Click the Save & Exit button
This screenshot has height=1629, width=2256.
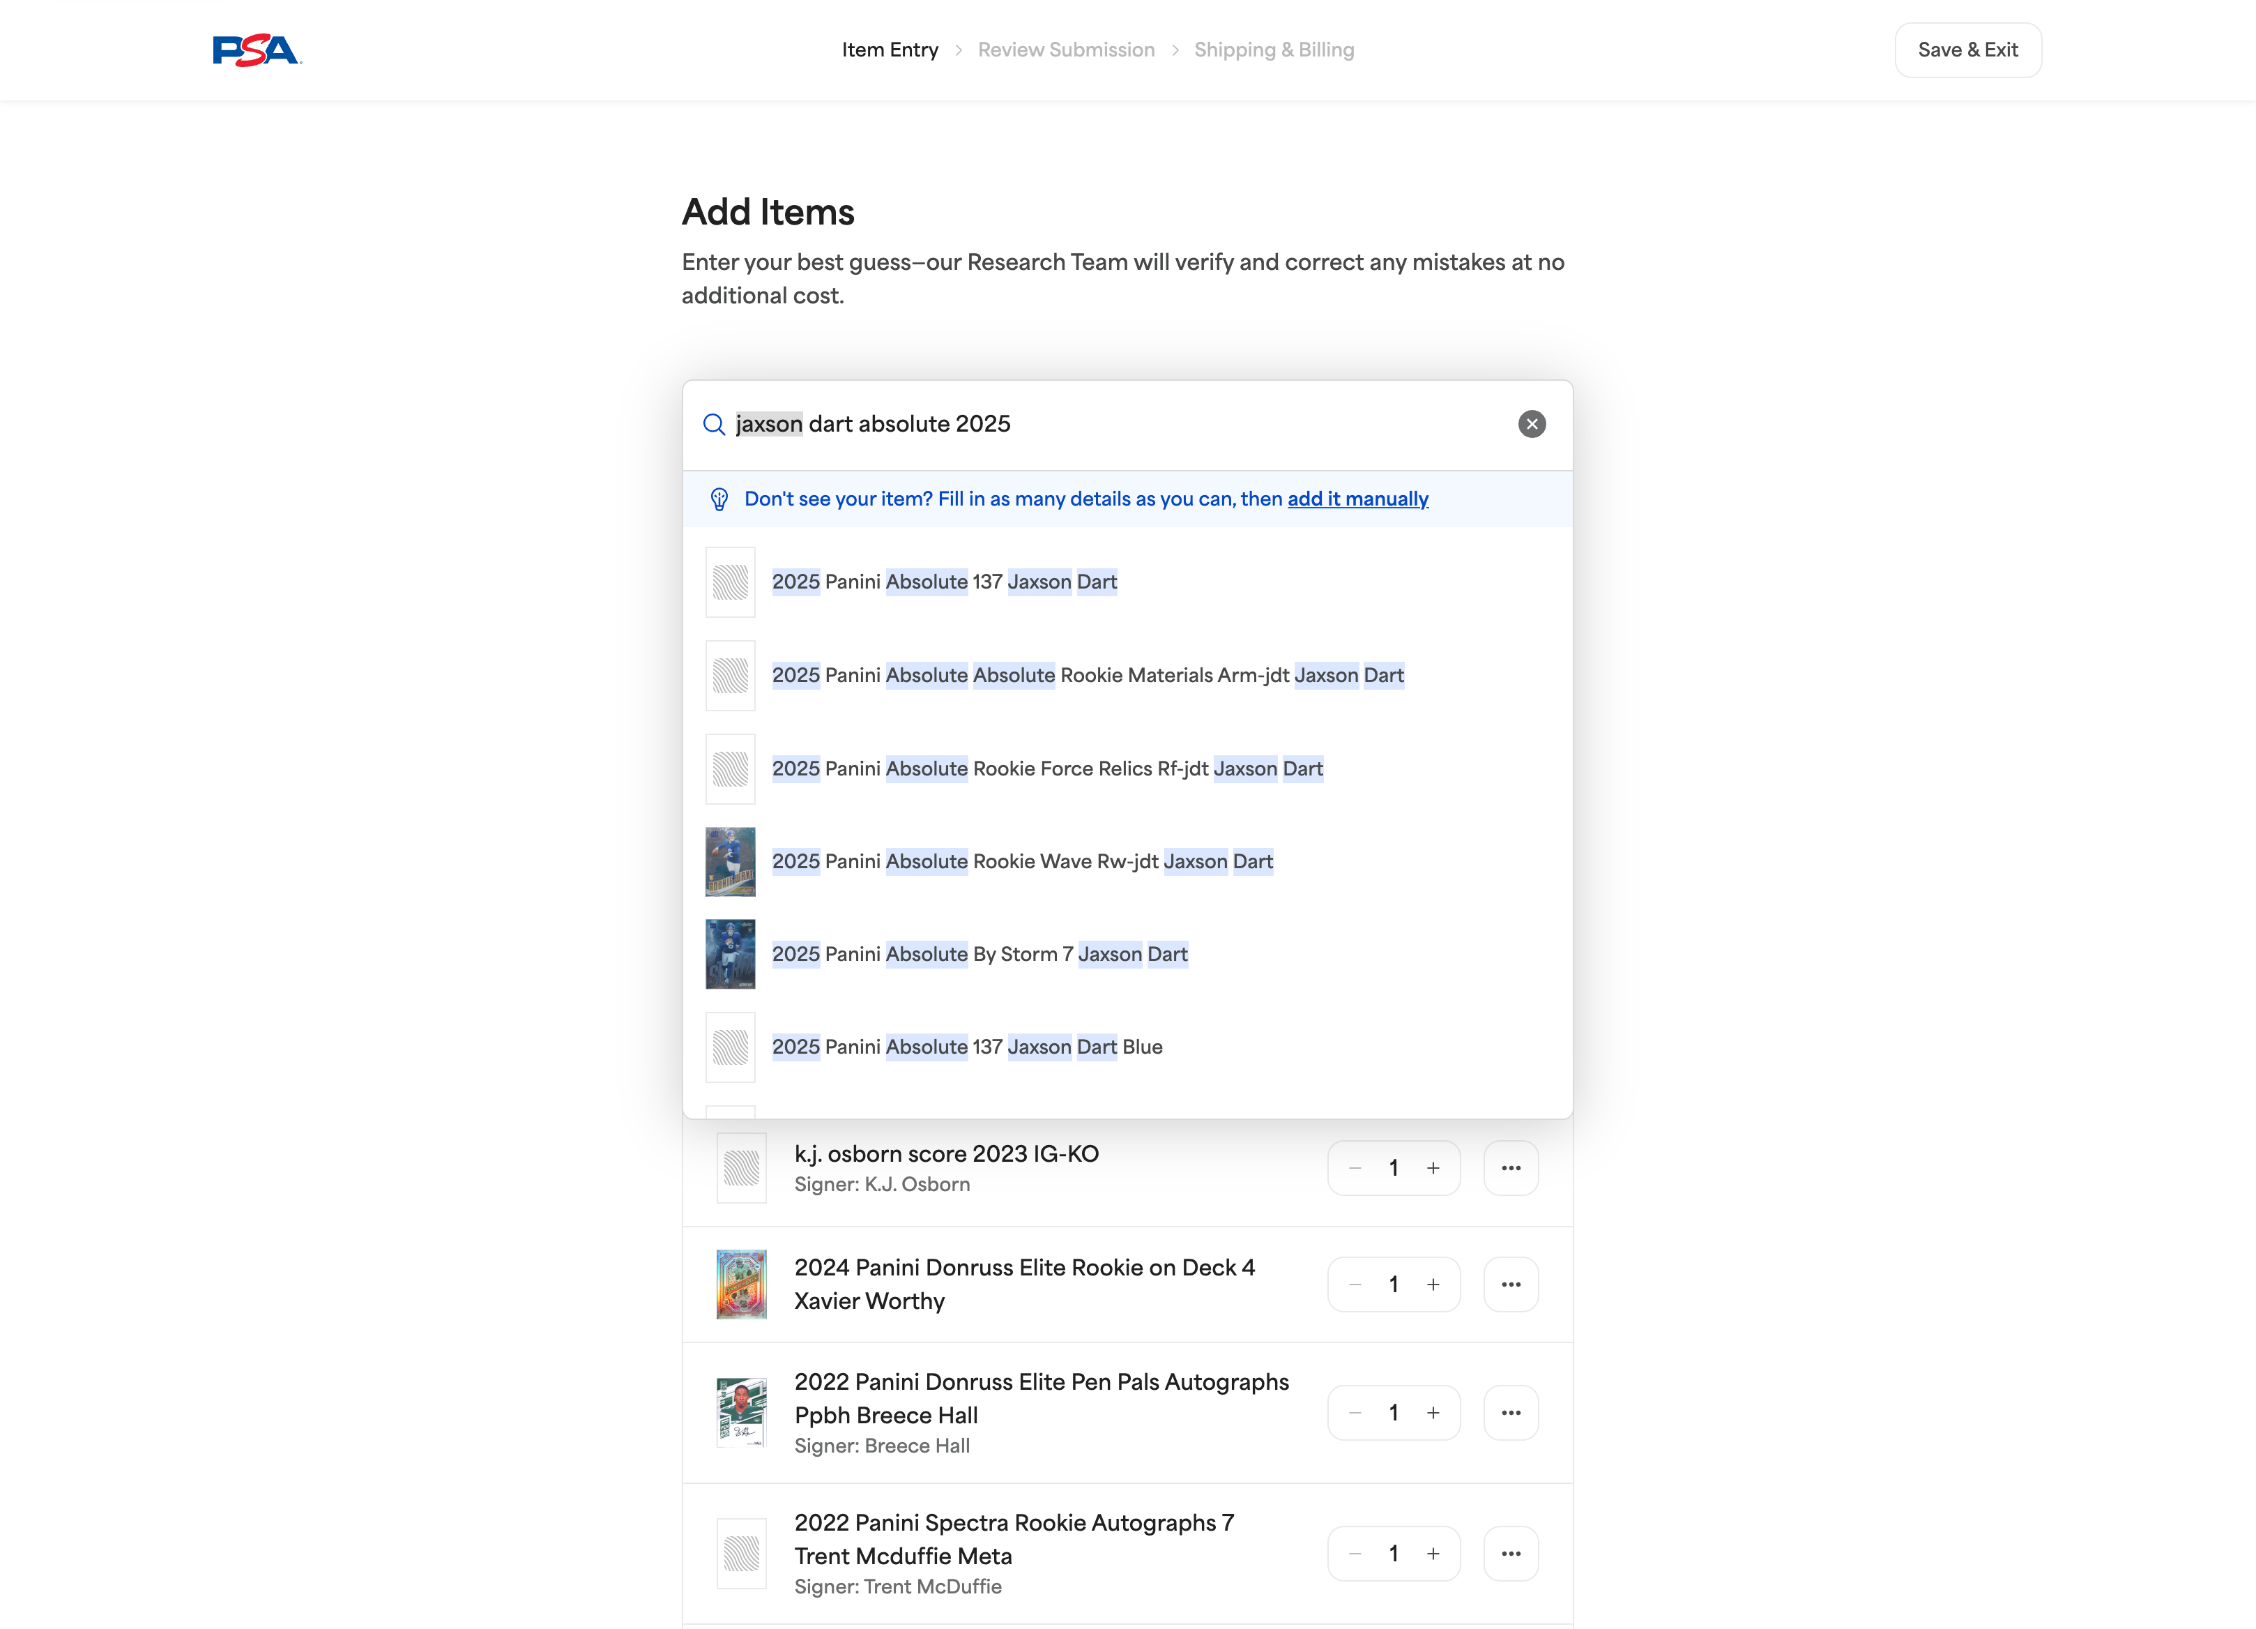click(x=1967, y=49)
